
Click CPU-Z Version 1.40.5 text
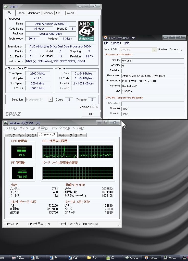click(89, 107)
